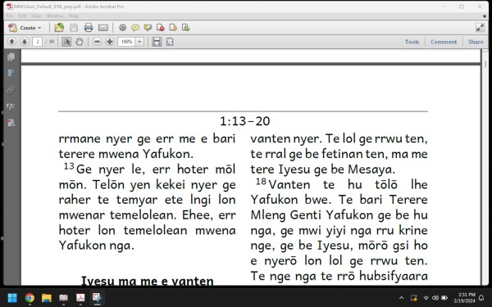This screenshot has height=307, width=492.
Task: Zoom out with minus button
Action: 97,42
